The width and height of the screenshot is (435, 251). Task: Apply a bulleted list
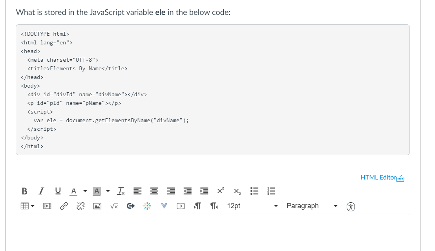click(254, 191)
